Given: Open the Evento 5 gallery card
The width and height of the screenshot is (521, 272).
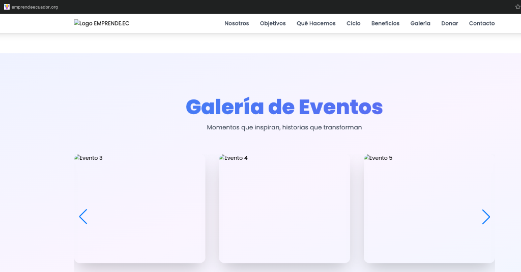Looking at the screenshot, I should tap(429, 208).
